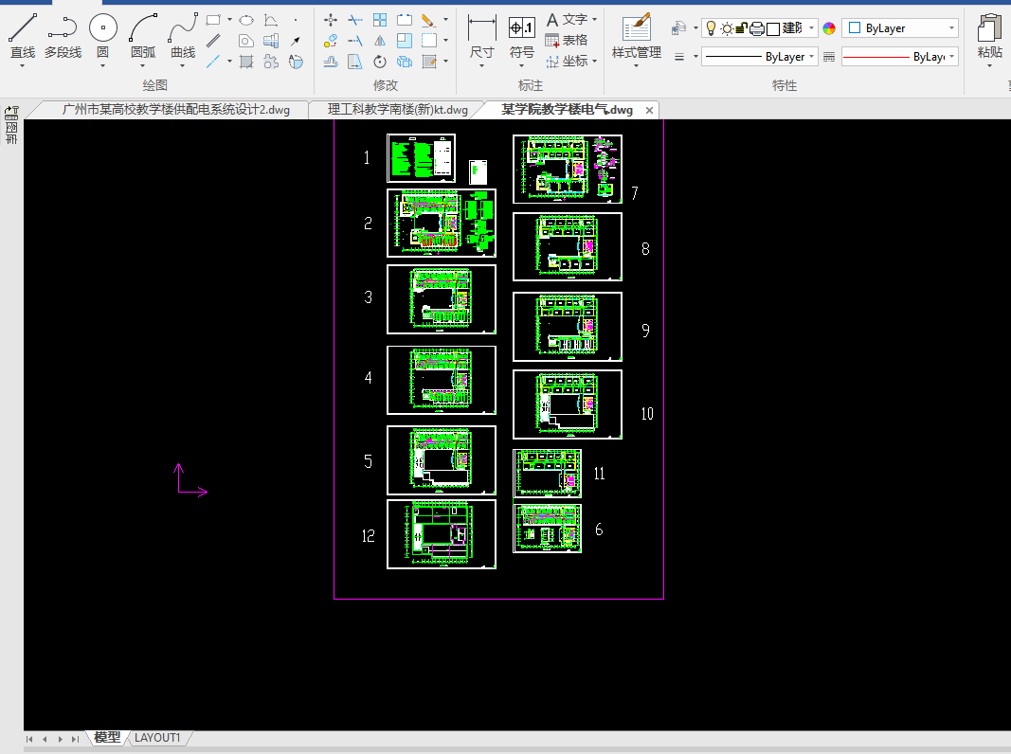Select the Extend tool
This screenshot has width=1011, height=754.
355,41
